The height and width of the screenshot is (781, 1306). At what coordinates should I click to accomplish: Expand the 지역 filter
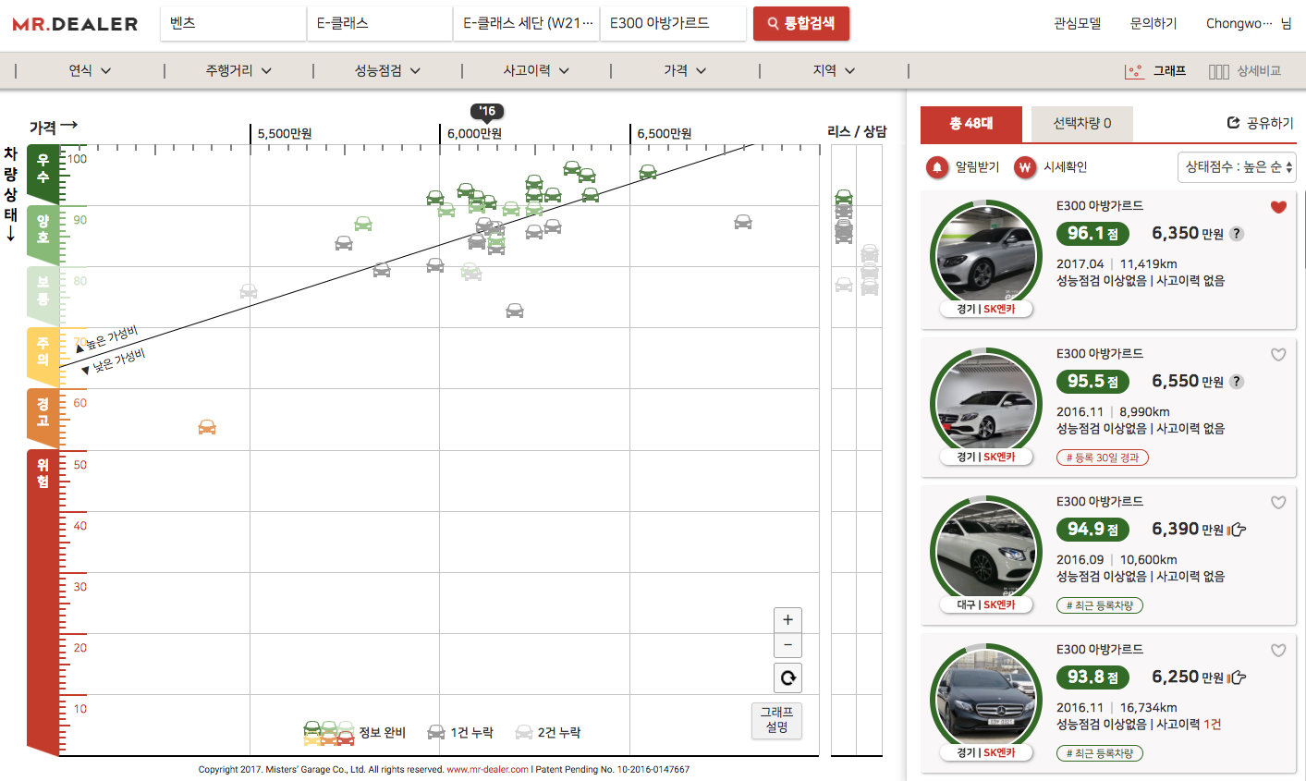[x=834, y=70]
